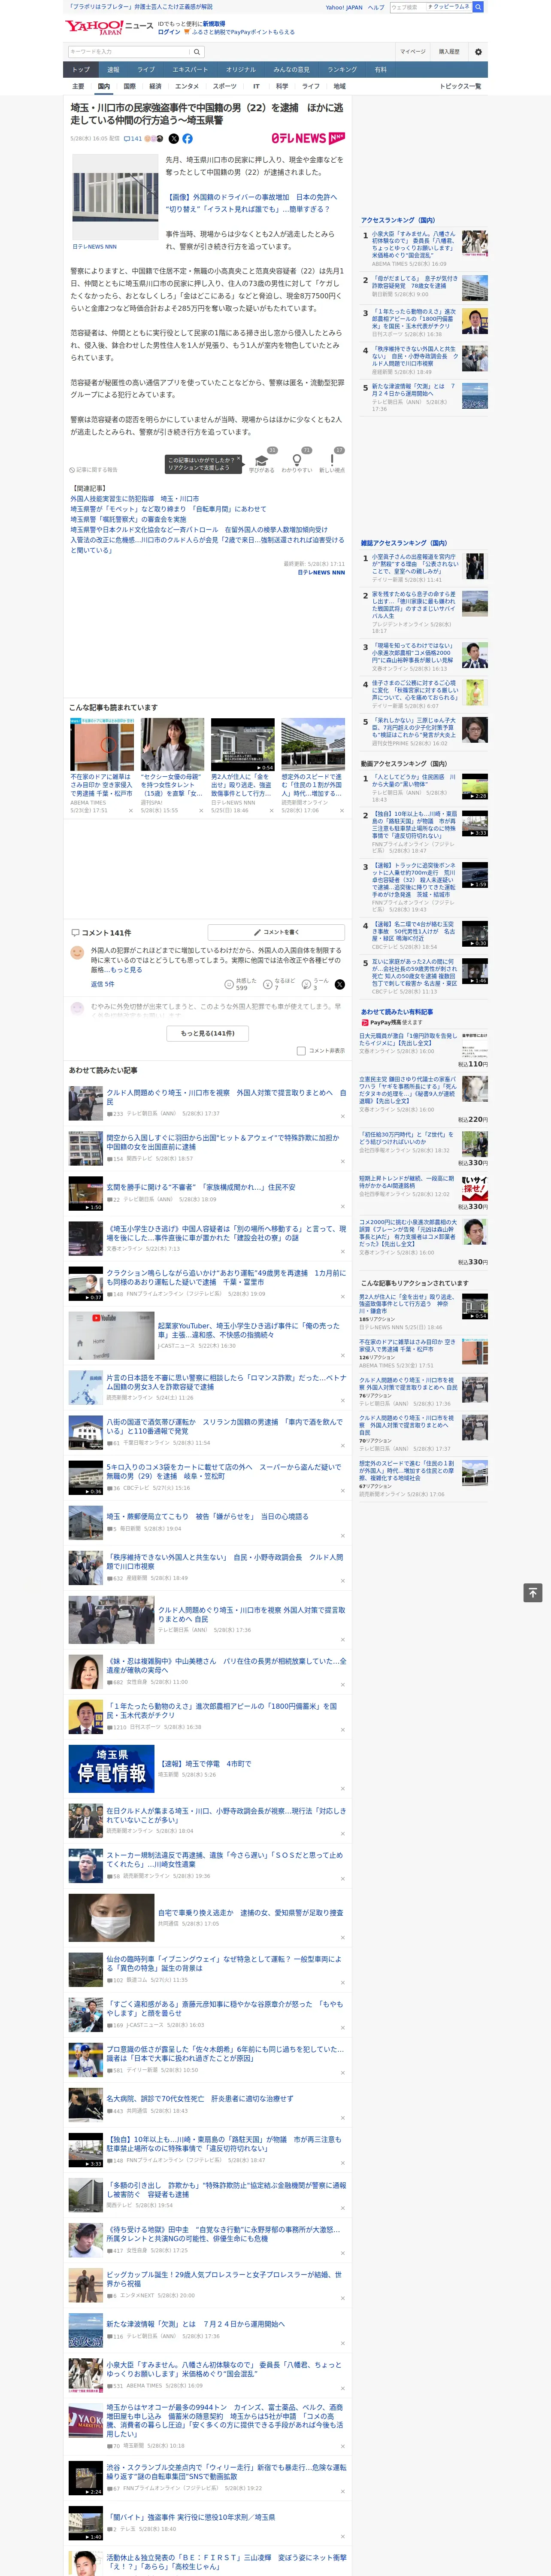Click the Yahoo! JAPAN News logo
Image resolution: width=551 pixels, height=2576 pixels.
tap(109, 27)
